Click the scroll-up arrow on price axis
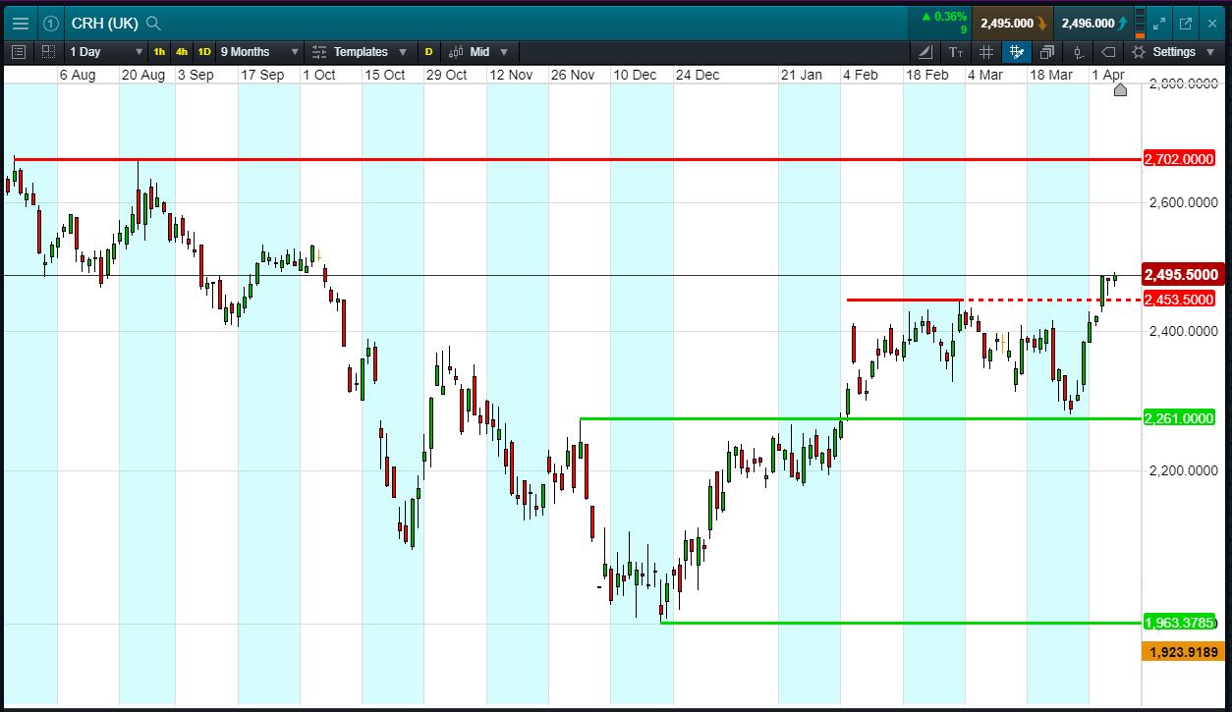 click(1121, 90)
